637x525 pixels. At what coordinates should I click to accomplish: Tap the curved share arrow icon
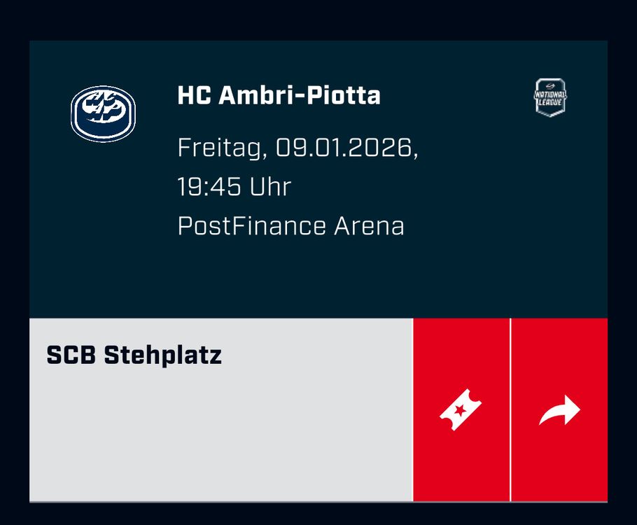559,410
